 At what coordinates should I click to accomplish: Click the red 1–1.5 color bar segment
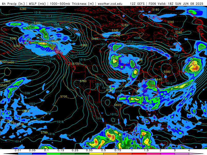coord(139,154)
